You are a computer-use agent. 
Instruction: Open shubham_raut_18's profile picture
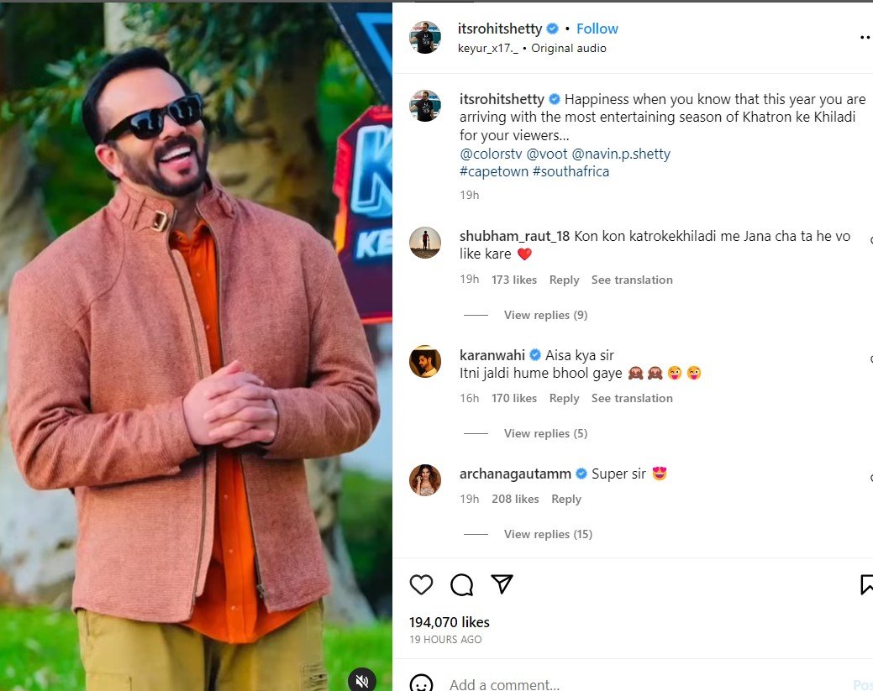point(425,243)
